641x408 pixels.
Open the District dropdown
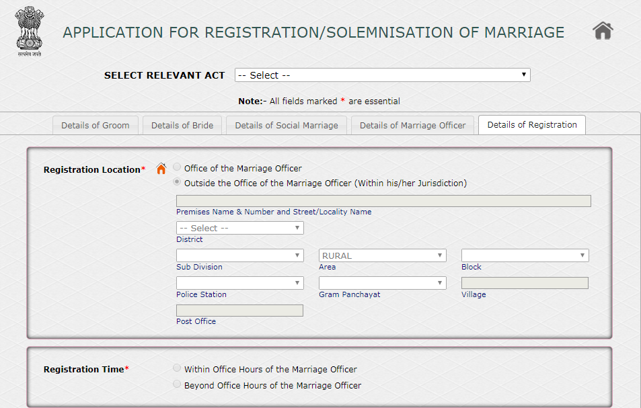click(x=239, y=228)
